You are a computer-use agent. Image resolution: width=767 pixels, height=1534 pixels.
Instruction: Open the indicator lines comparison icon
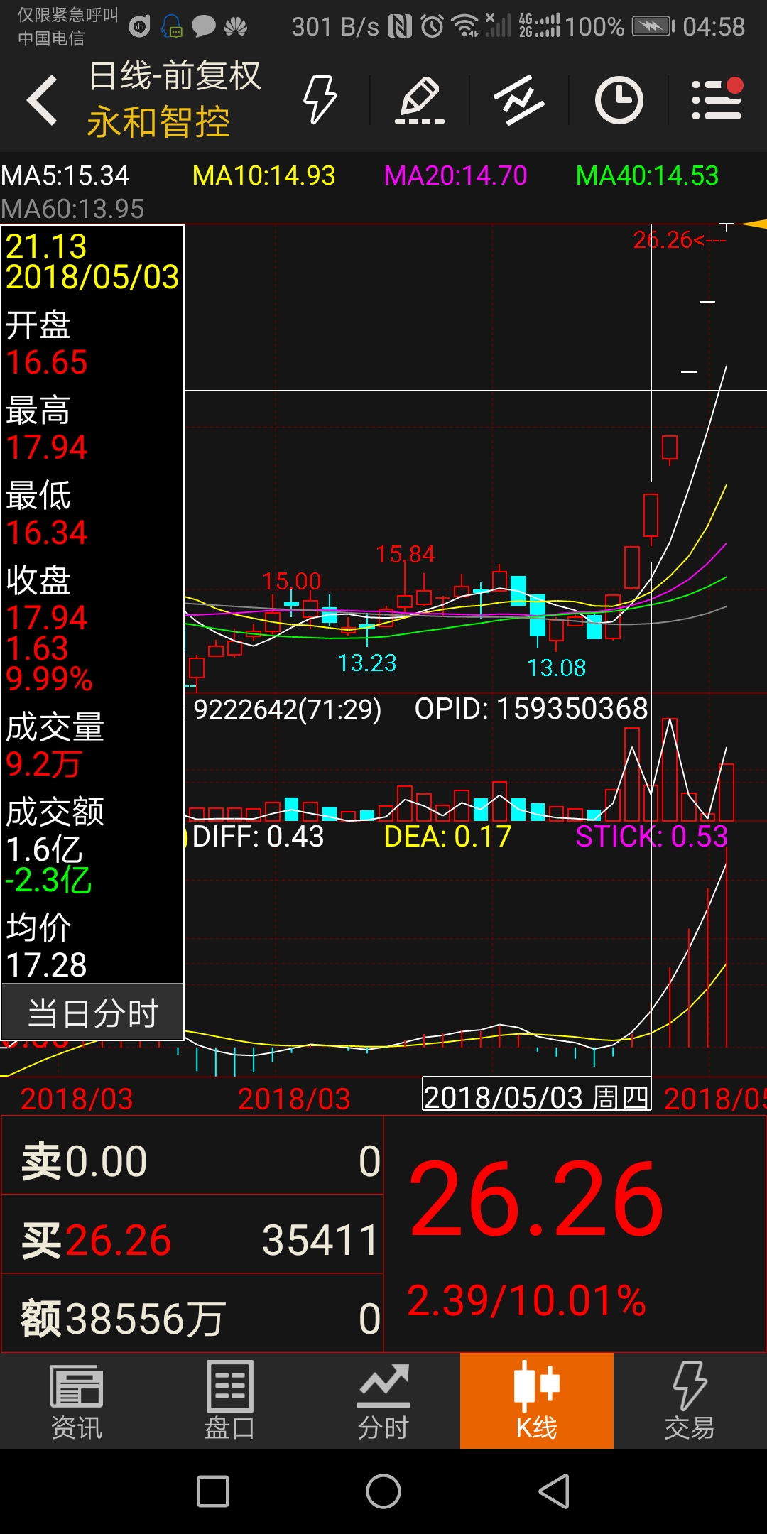519,100
